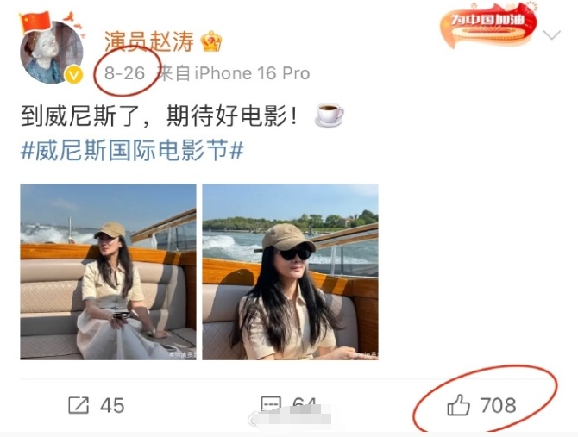This screenshot has height=437, width=578.
Task: View the left boat photo
Action: point(108,272)
